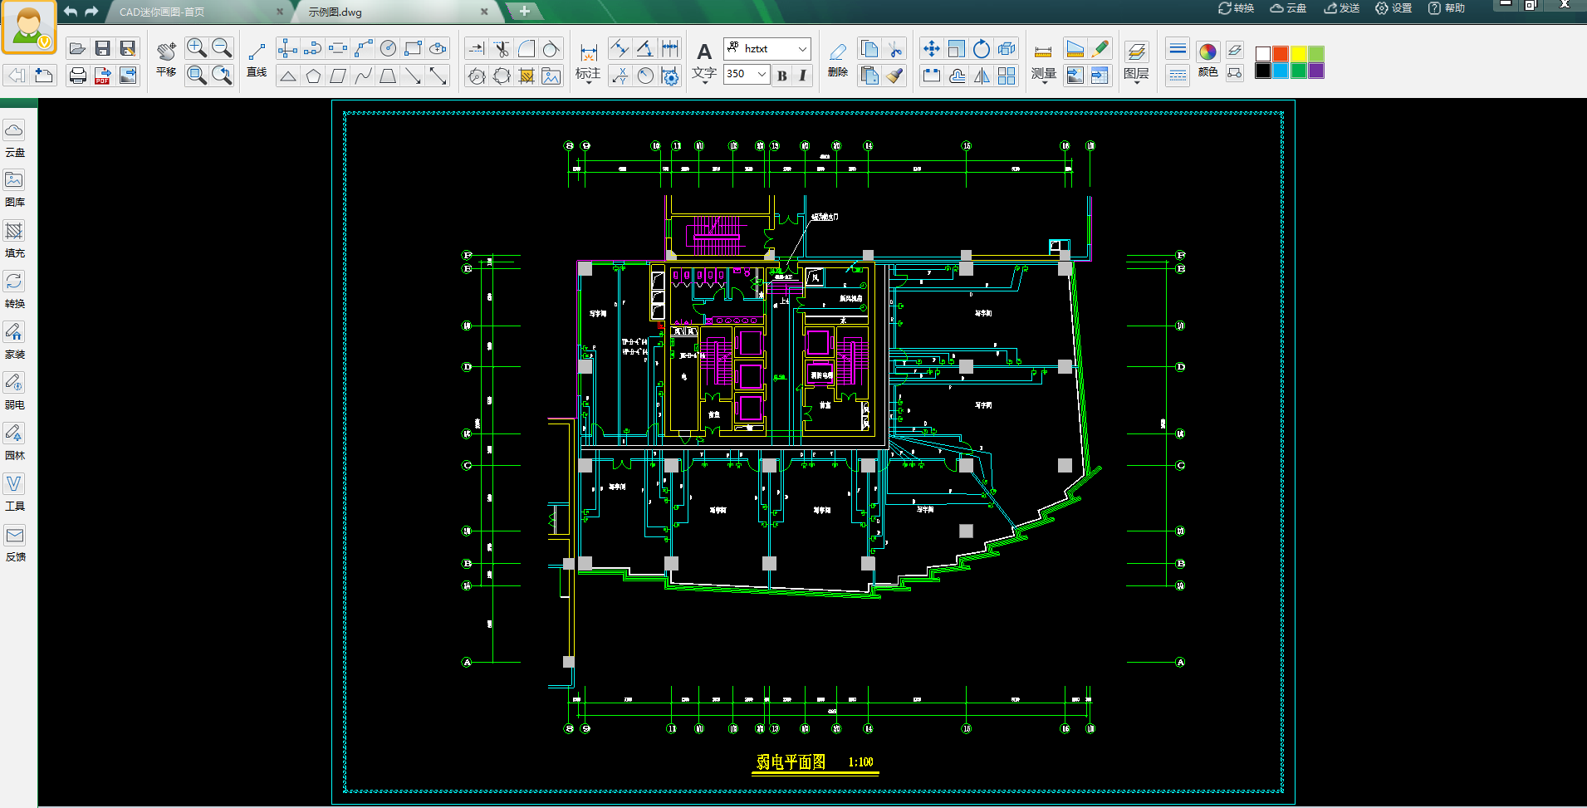Close the 示例图.dwg tab
This screenshot has width=1587, height=808.
[x=484, y=12]
